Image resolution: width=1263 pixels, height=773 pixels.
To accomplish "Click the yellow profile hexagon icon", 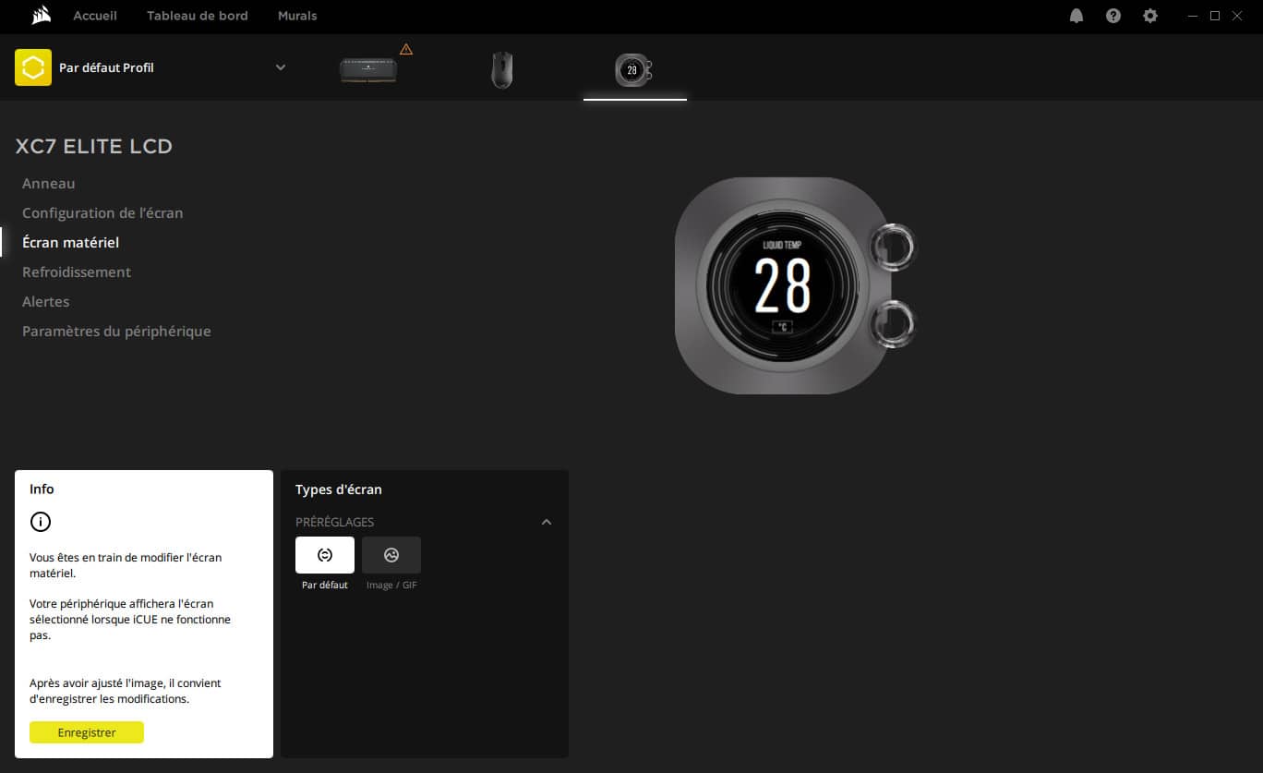I will coord(33,67).
